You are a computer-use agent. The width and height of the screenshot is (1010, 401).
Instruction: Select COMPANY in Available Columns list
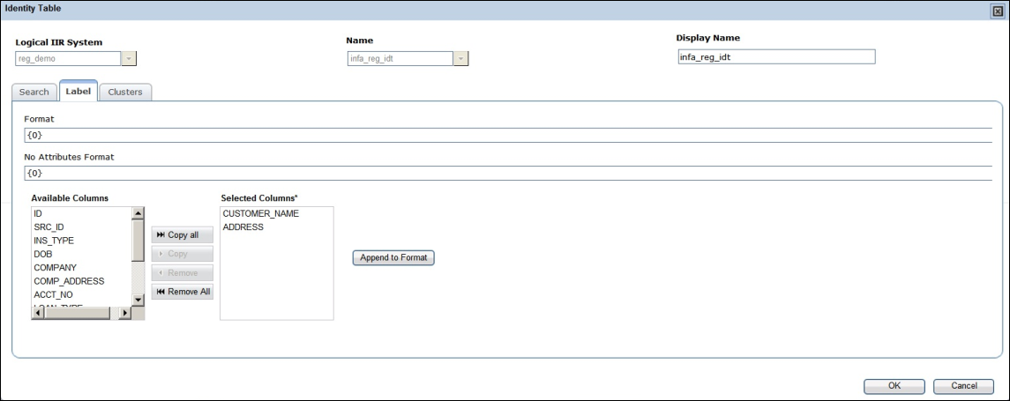pos(55,268)
